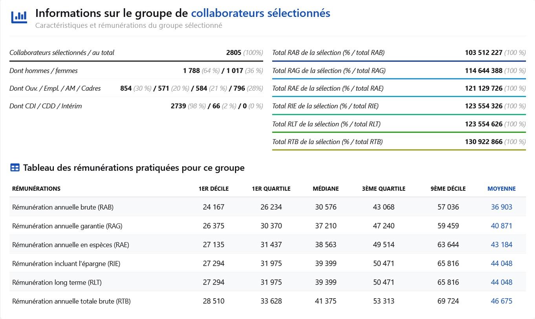
Task: Click the CDD count 66
Action: (216, 106)
